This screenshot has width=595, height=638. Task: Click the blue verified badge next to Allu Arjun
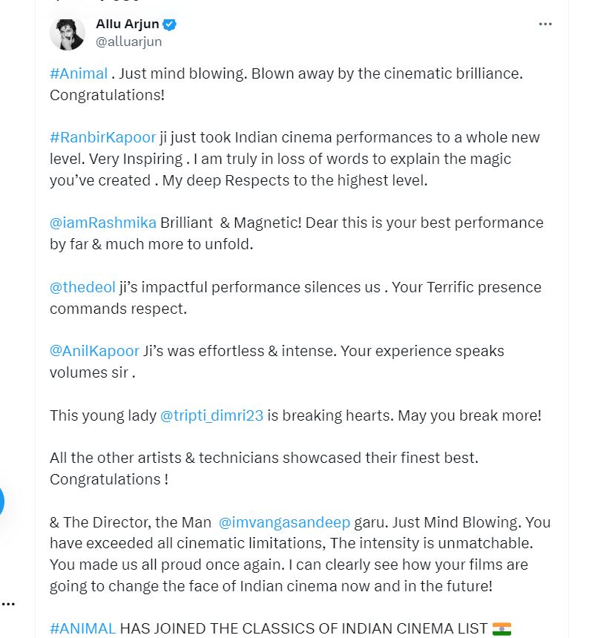tap(169, 24)
